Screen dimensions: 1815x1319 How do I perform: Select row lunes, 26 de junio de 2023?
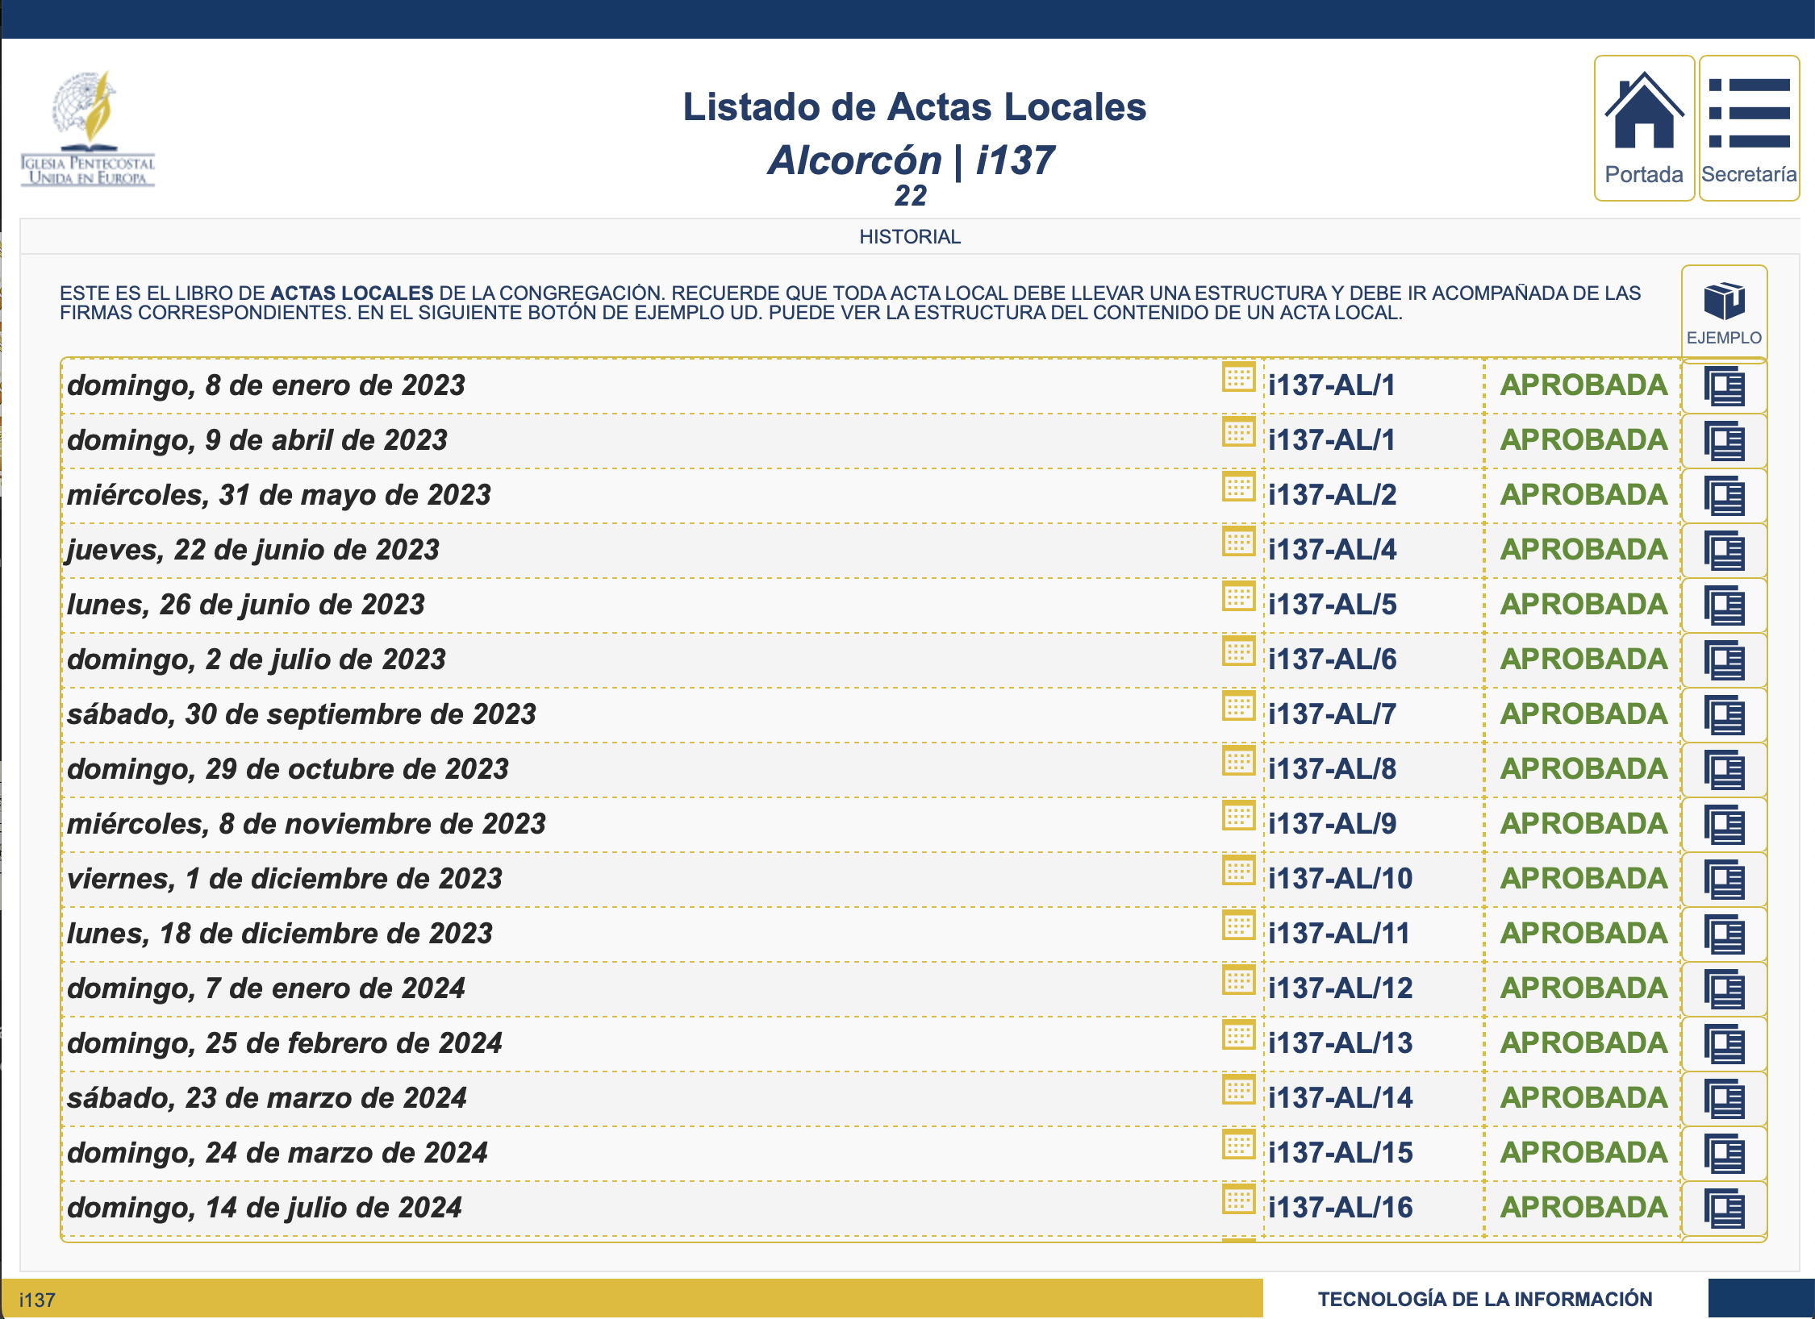(246, 605)
